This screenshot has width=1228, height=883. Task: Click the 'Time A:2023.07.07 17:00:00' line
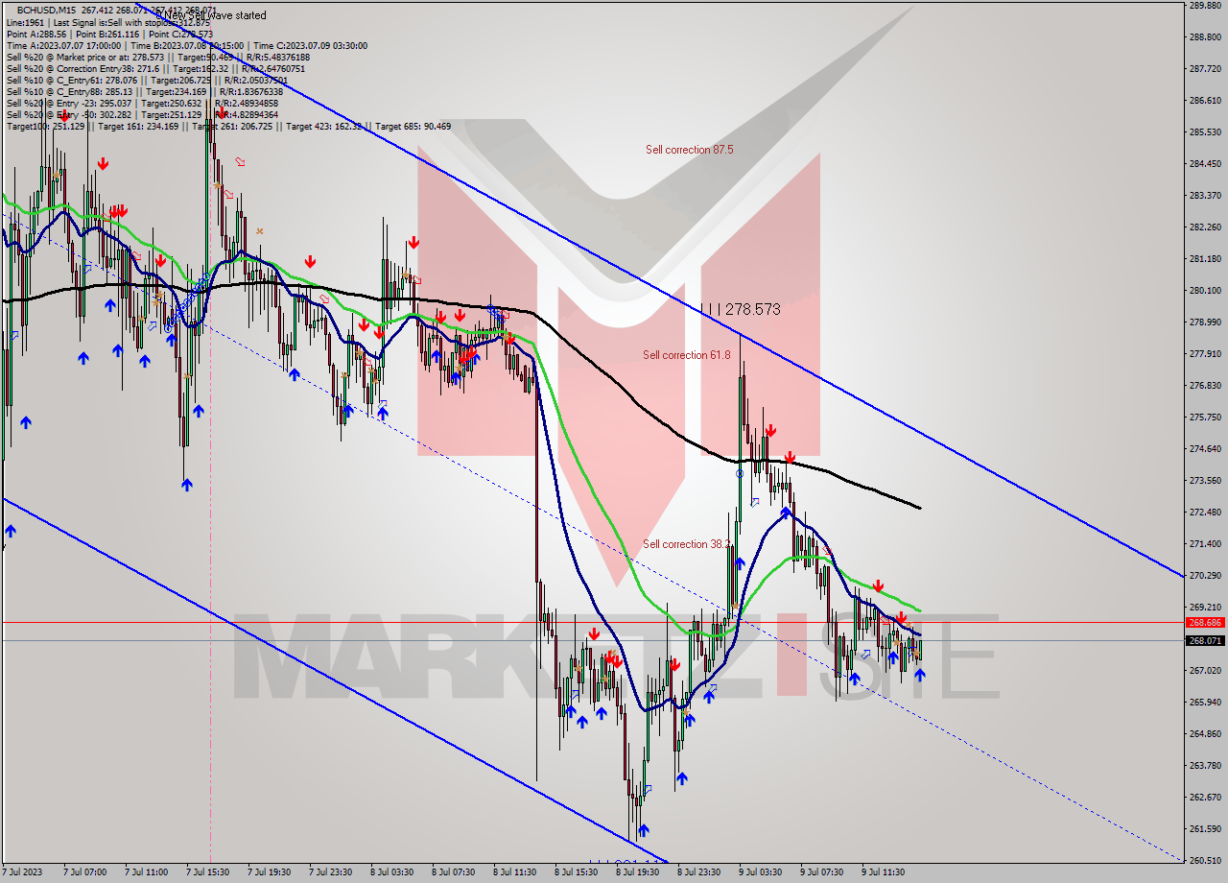(187, 45)
